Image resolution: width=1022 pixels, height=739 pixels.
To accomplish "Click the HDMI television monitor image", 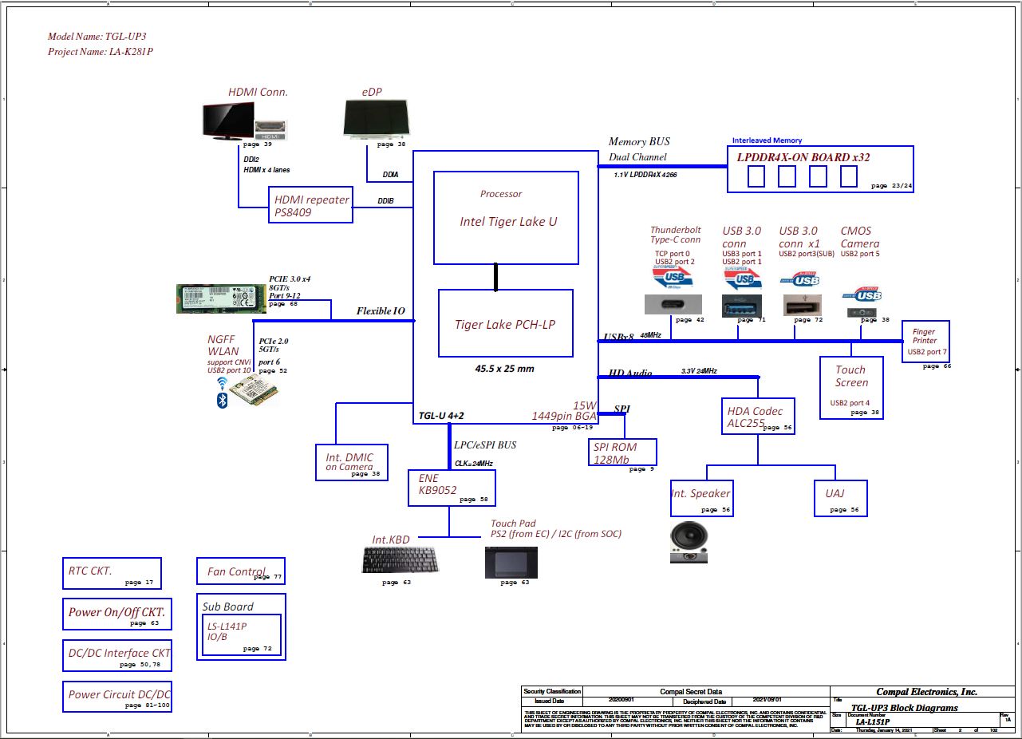I will (x=227, y=121).
